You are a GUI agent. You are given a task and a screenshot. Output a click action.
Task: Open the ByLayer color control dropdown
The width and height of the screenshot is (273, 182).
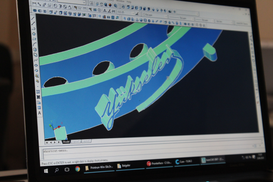coord(155,15)
